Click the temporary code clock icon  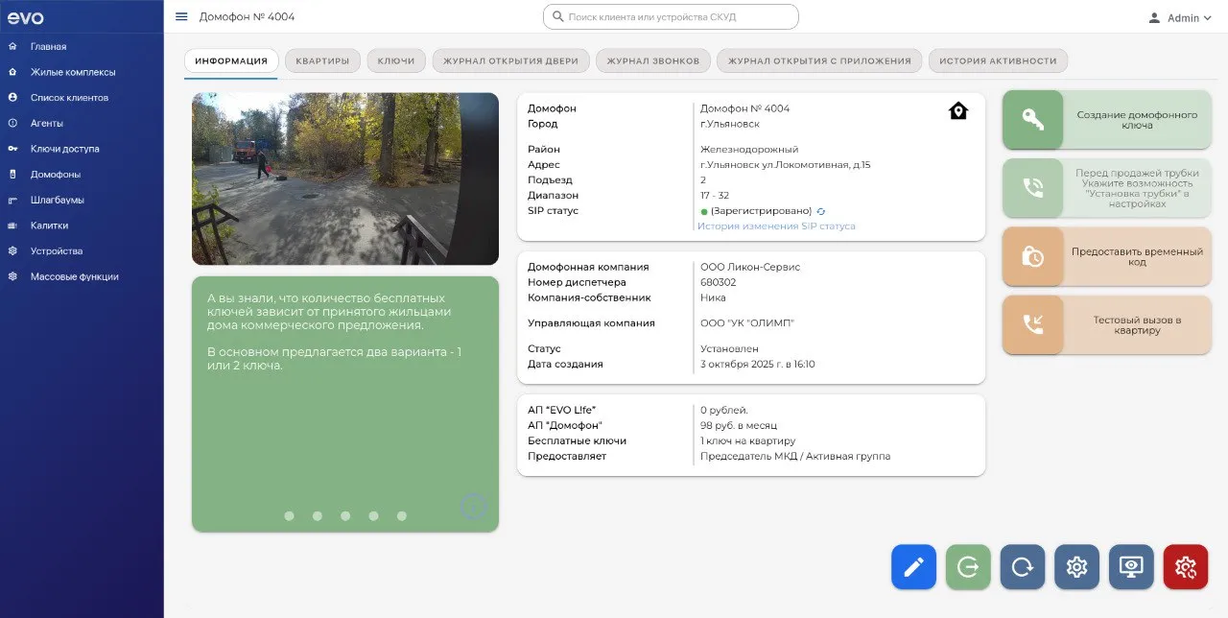pyautogui.click(x=1033, y=256)
